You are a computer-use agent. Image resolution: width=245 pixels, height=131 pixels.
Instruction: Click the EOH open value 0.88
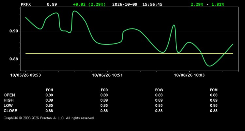(x=49, y=95)
